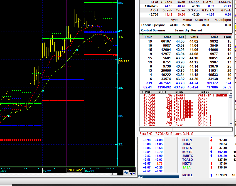236x186 pixels.
Task: Click the blue refresh arrows icon below chart
Action: coord(126,173)
